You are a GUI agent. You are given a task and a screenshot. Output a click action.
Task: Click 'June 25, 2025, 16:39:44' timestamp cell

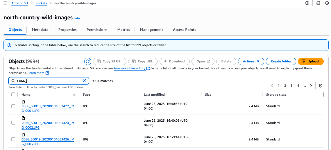tap(166, 139)
